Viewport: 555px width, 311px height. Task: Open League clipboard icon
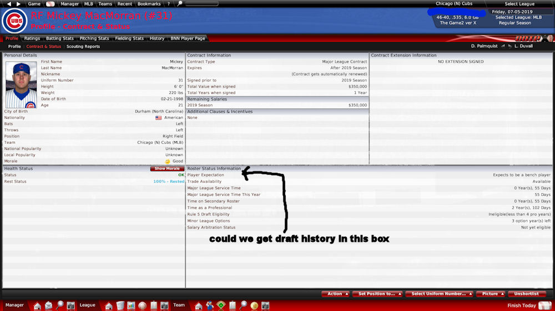(x=154, y=305)
